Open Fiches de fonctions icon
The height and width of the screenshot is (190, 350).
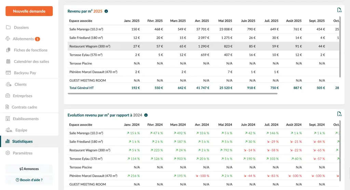pos(8,50)
